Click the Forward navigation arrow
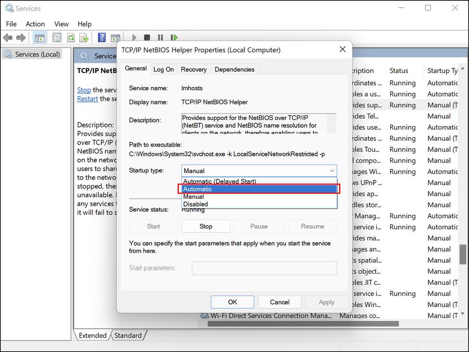 click(21, 38)
